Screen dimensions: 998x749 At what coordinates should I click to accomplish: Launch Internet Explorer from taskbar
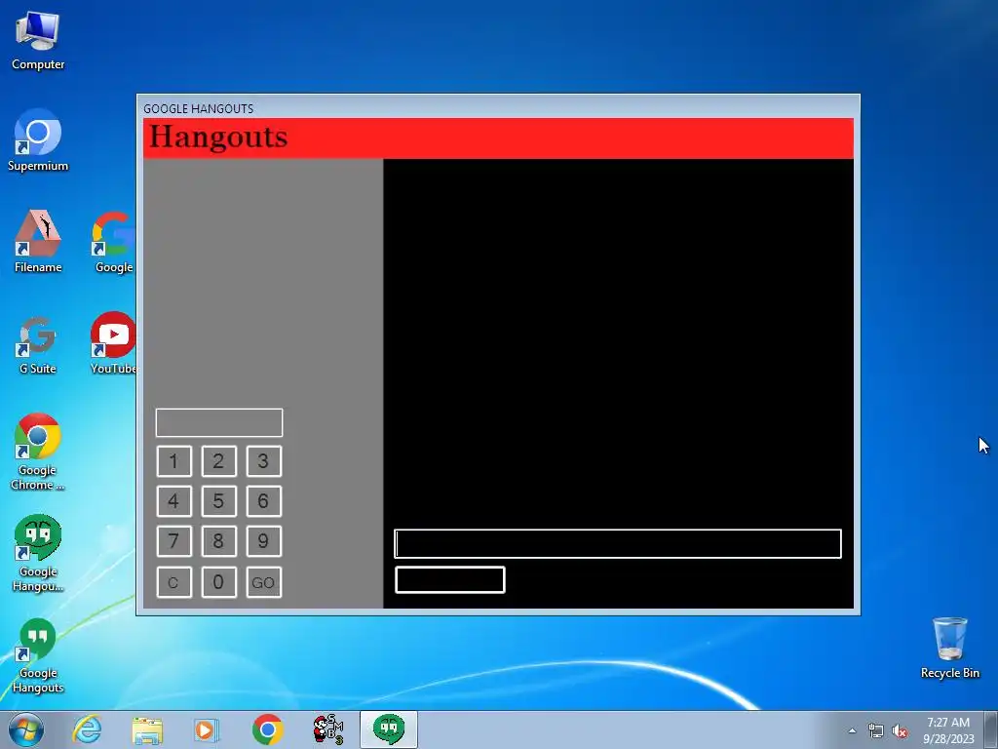(x=87, y=729)
